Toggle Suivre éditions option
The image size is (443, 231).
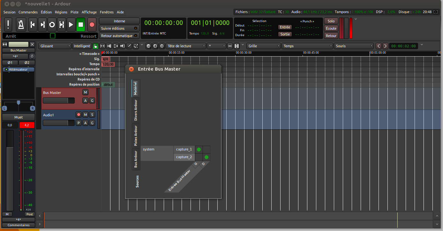coord(119,28)
